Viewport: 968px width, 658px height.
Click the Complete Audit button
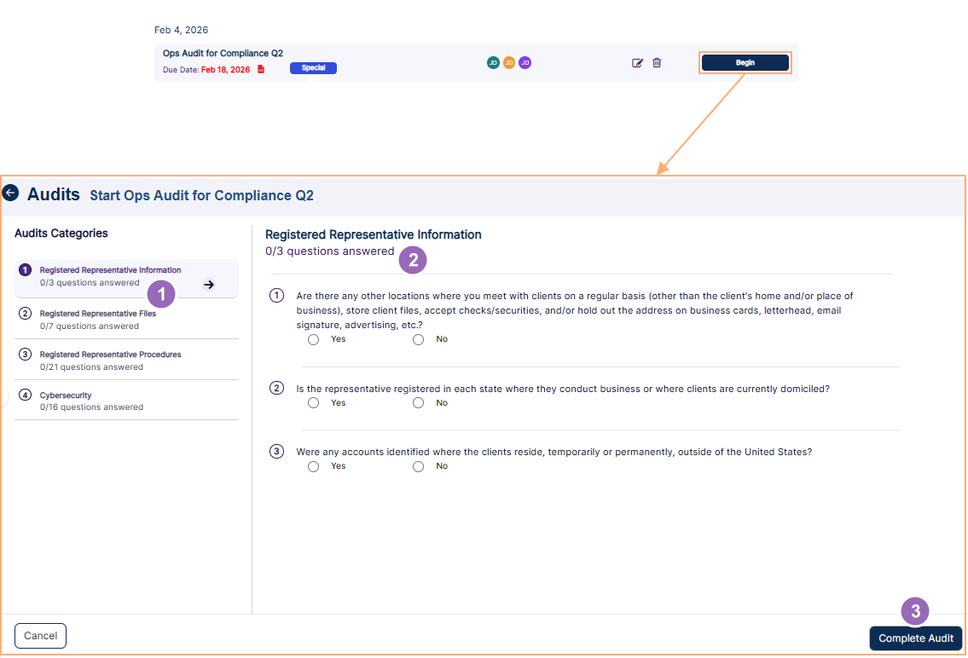[x=915, y=638]
